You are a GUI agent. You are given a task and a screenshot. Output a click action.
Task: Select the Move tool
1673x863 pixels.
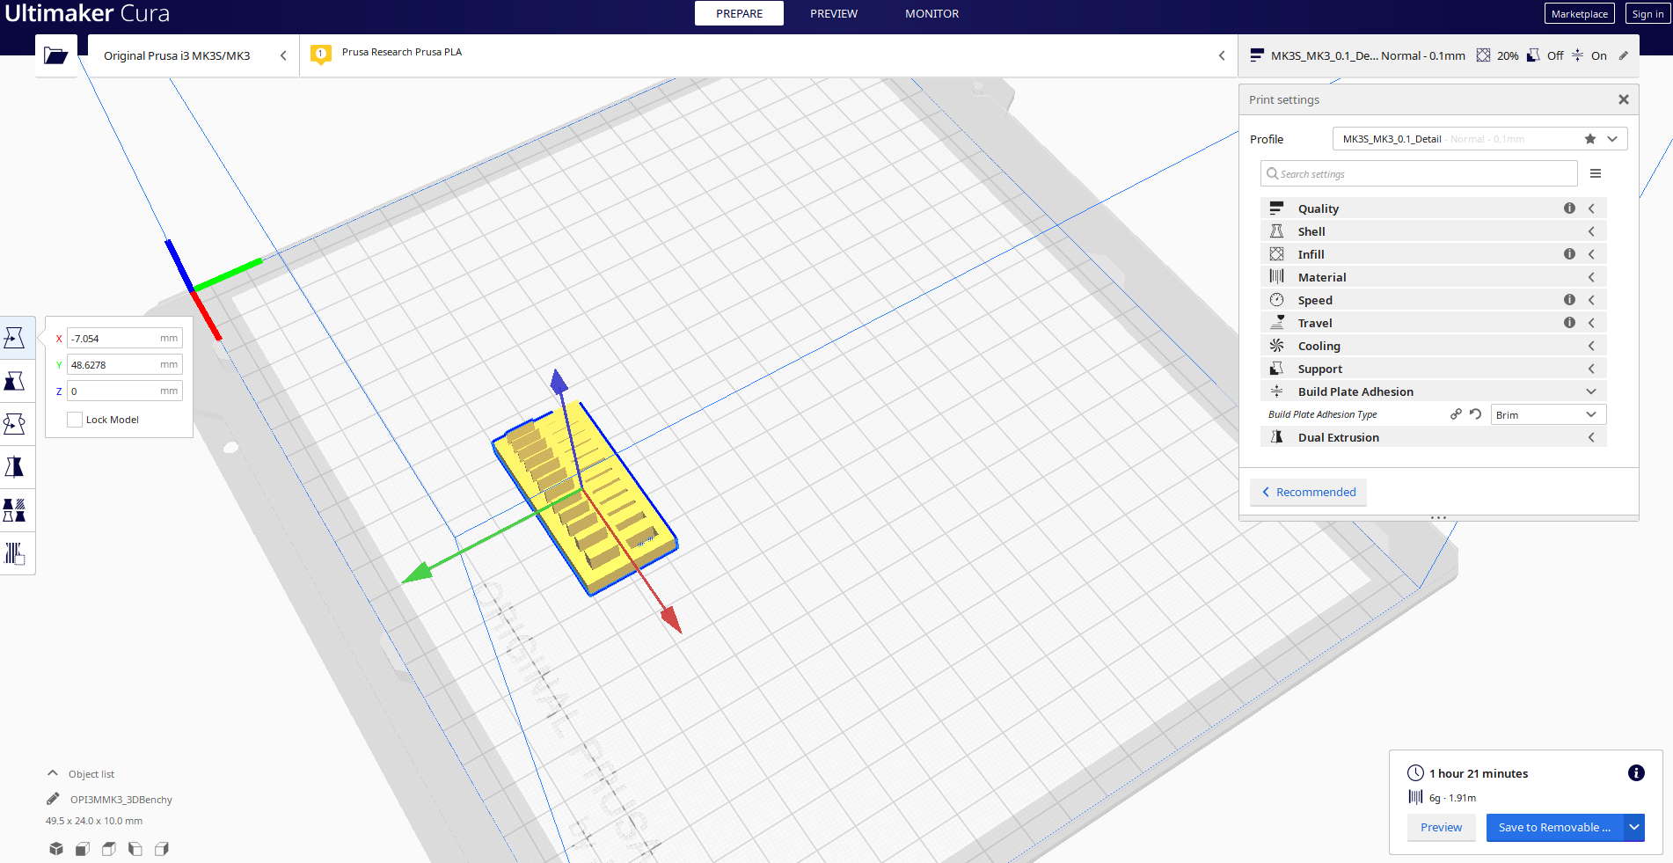[15, 338]
